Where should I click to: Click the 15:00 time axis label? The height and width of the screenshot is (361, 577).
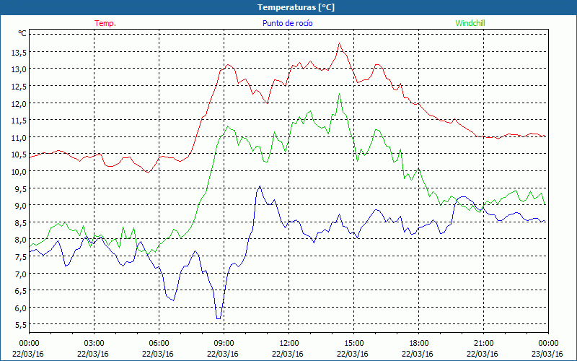(353, 344)
